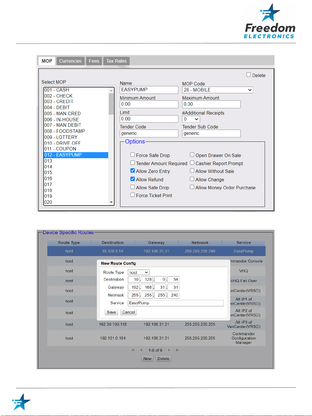Screen dimensions: 312x416
Task: Open the Route Type host dropdown
Action: (139, 273)
